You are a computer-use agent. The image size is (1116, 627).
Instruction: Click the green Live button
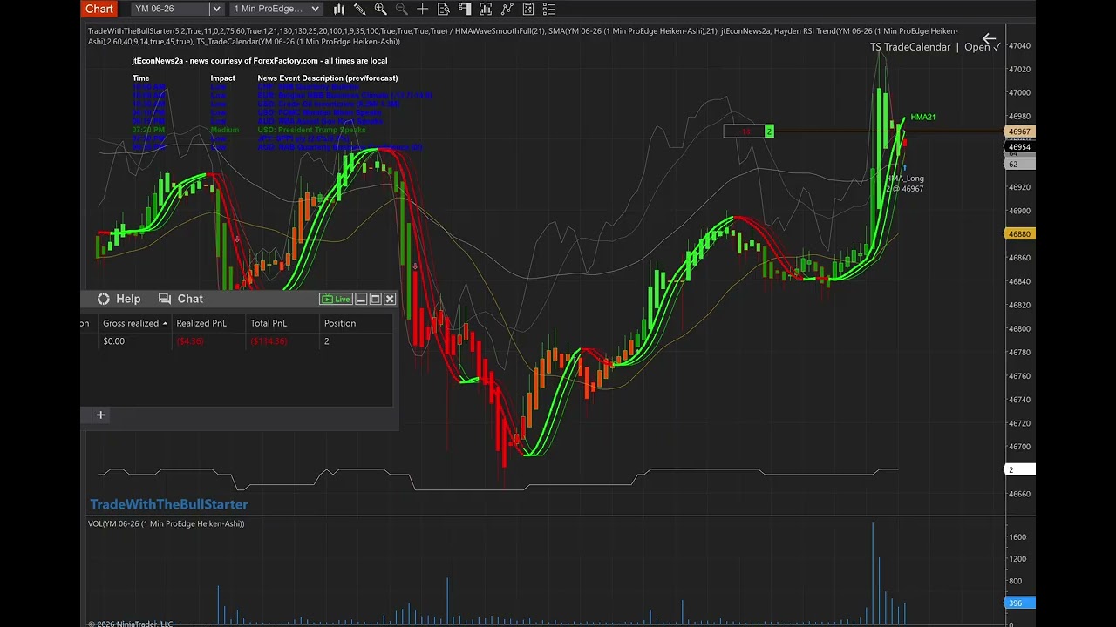click(336, 299)
